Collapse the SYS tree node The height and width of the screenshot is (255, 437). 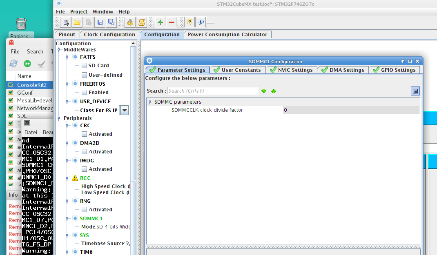coord(67,235)
